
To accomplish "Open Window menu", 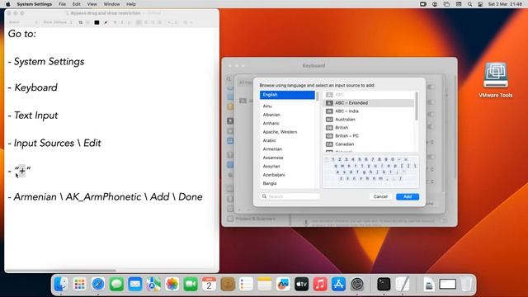I will [x=112, y=4].
